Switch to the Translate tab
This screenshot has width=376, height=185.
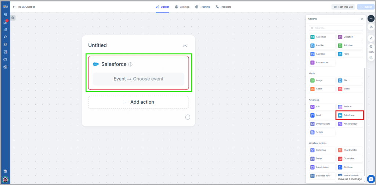click(223, 7)
